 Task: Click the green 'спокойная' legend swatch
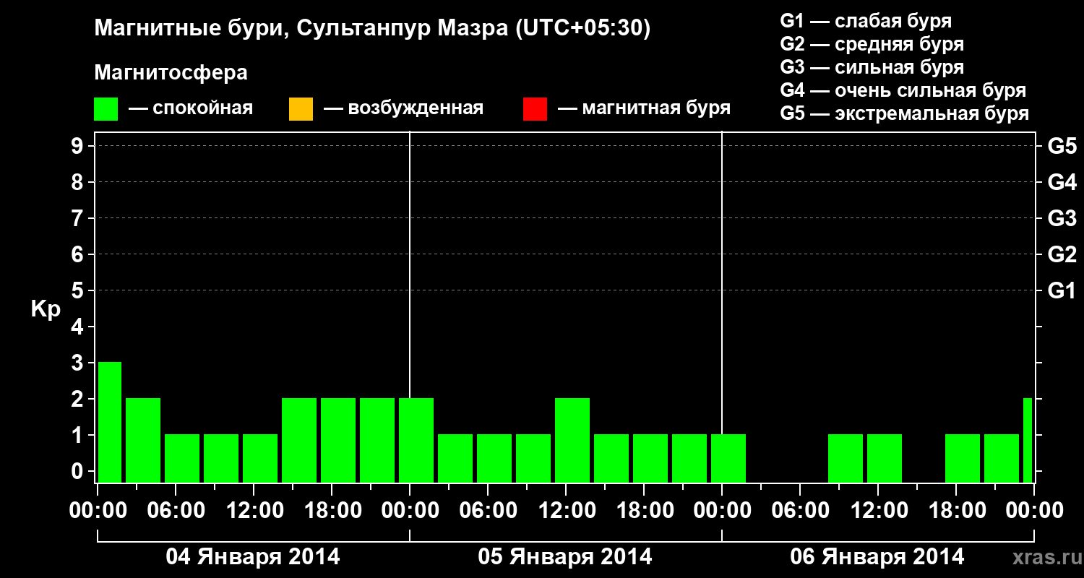106,109
